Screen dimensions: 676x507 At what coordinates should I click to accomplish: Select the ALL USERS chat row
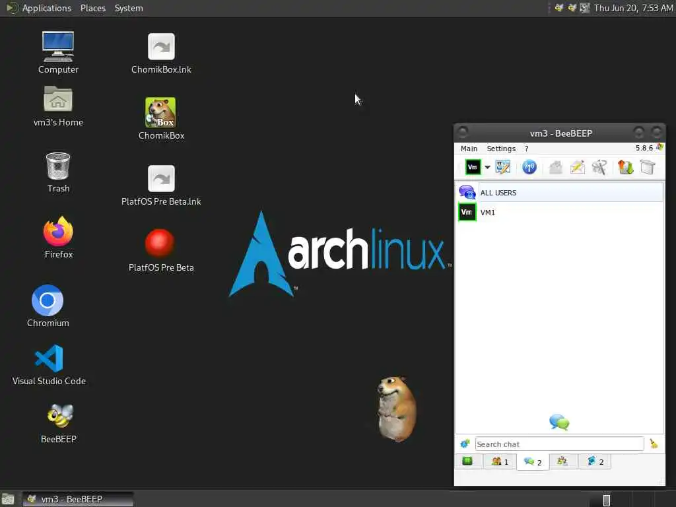pos(560,192)
